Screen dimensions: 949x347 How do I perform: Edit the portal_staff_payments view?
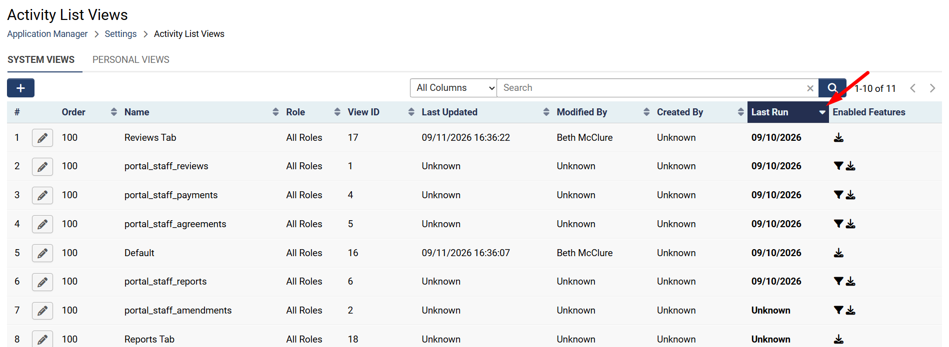[x=42, y=195]
